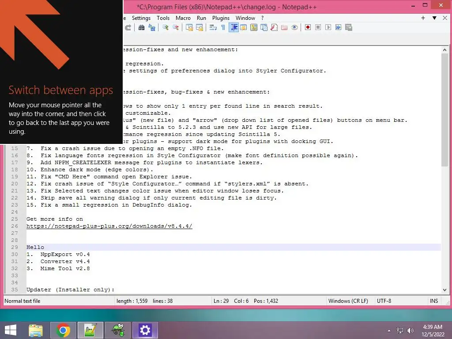
Task: Follow the notepad-plus-plus.org downloads link
Action: point(109,226)
